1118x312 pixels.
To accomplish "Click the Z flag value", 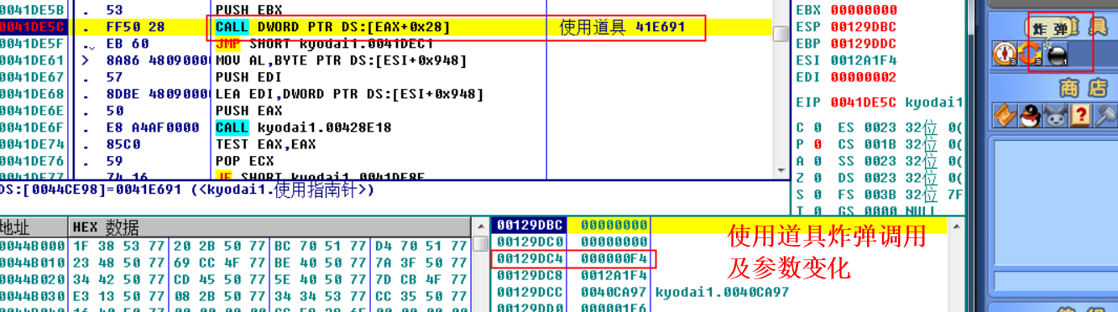I will (x=817, y=178).
